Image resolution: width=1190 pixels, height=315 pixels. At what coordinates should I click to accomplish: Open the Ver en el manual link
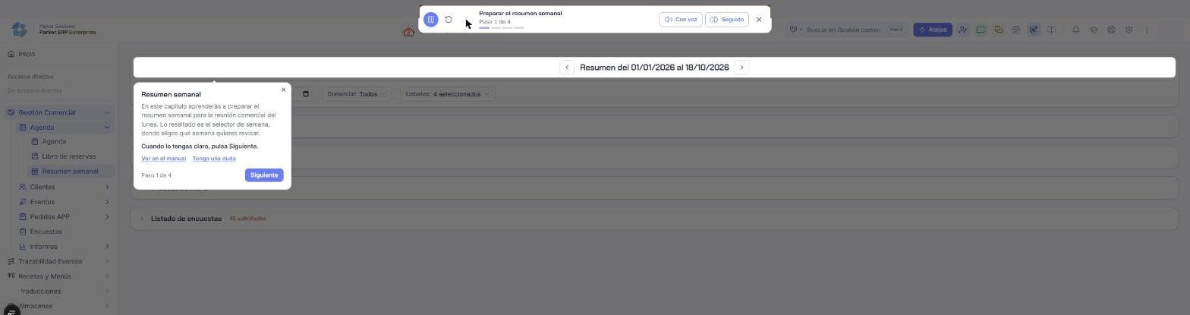click(x=163, y=159)
